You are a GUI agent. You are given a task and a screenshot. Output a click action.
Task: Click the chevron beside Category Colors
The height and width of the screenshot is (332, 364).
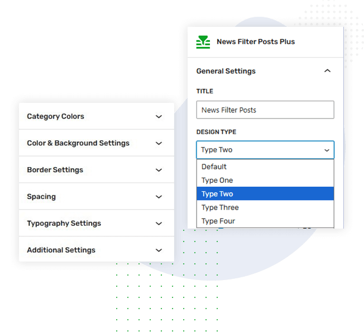coord(159,117)
